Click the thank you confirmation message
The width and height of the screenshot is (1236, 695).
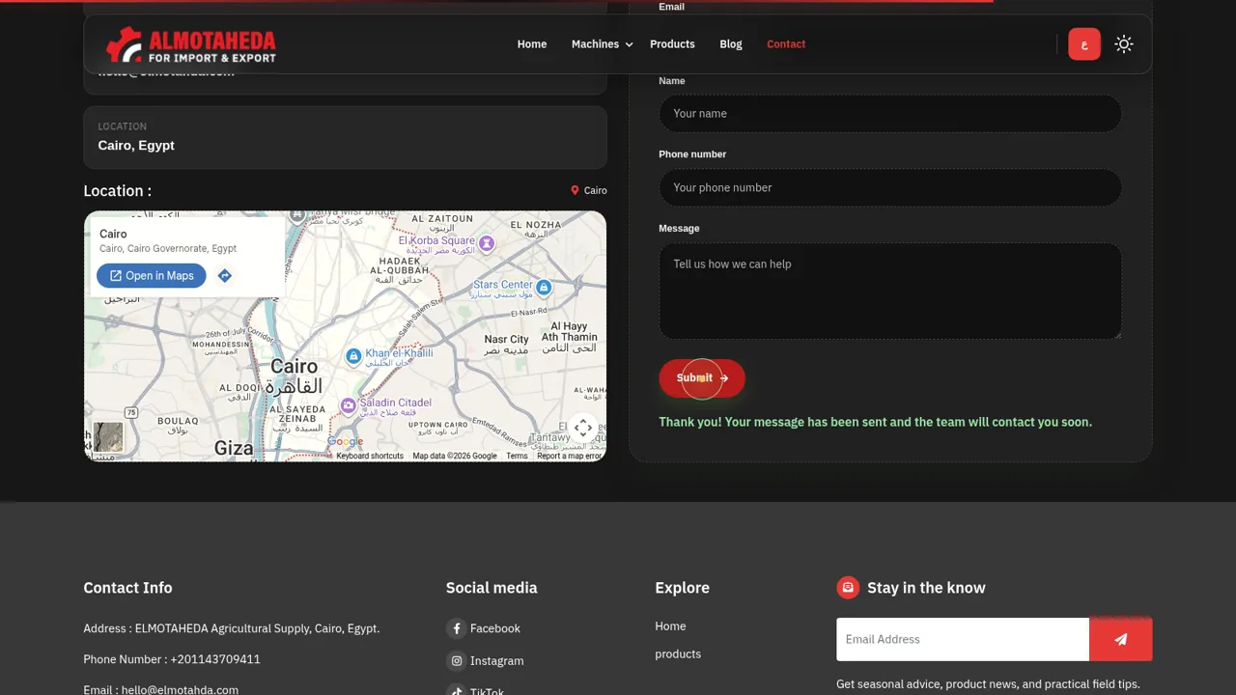[x=875, y=422]
